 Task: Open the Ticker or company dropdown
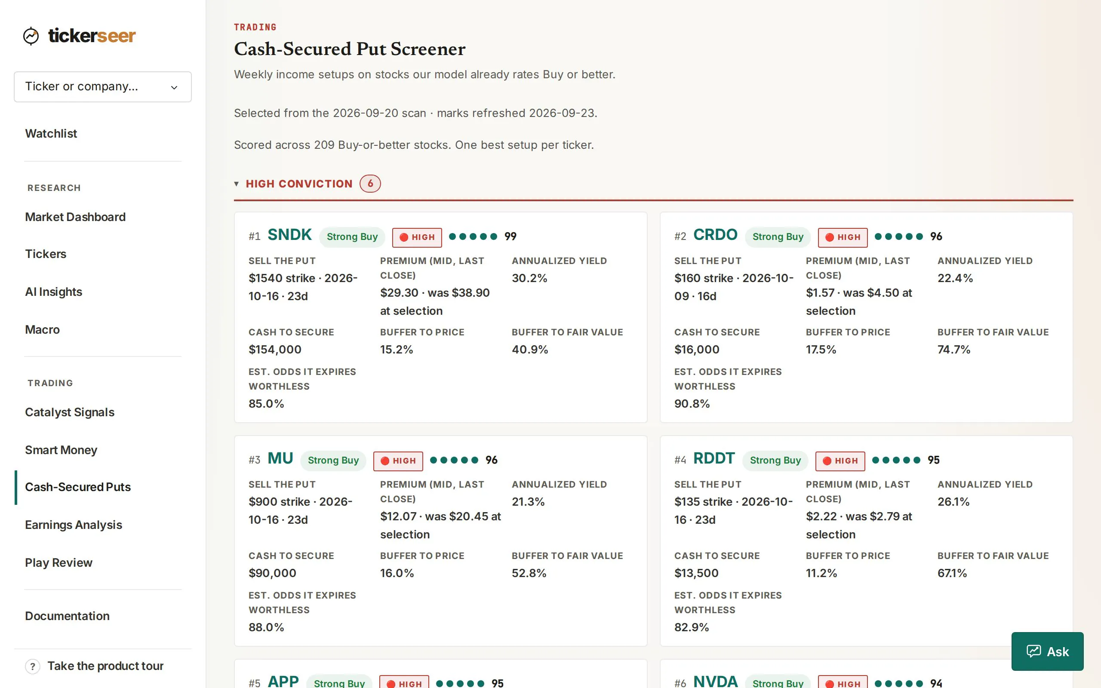point(103,86)
